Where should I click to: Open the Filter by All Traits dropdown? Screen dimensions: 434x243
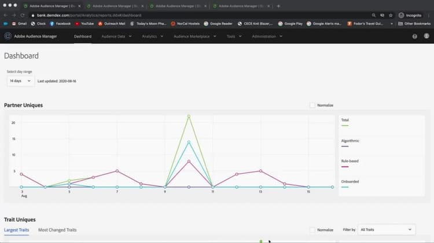coord(386,230)
